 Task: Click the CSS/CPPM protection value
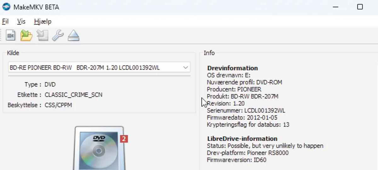pyautogui.click(x=58, y=105)
